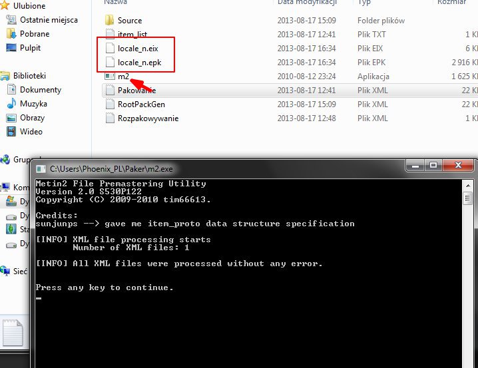Image resolution: width=478 pixels, height=368 pixels.
Task: Select the RootPackGen file icon
Action: (110, 104)
